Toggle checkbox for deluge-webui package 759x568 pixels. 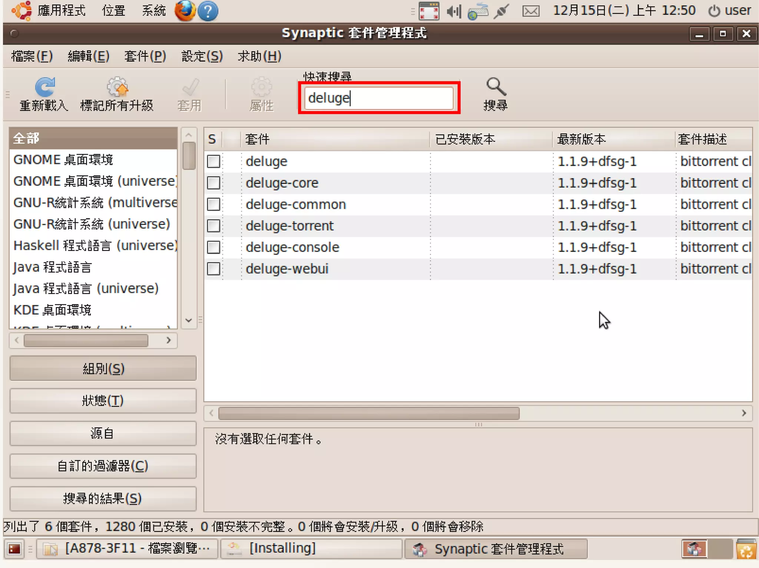click(213, 269)
